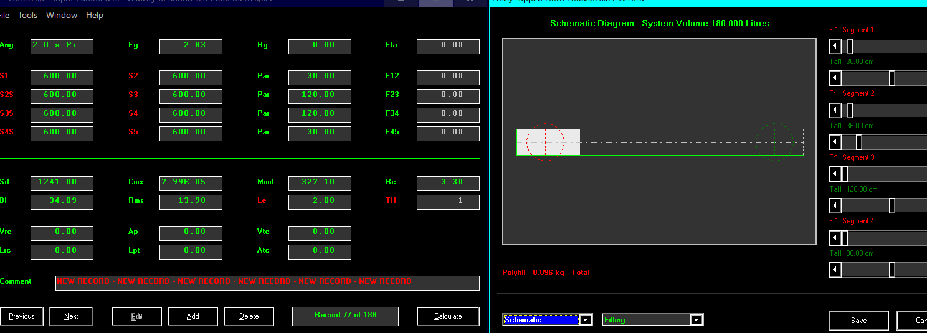Image resolution: width=927 pixels, height=333 pixels.
Task: Select the S2 area field
Action: 191,77
